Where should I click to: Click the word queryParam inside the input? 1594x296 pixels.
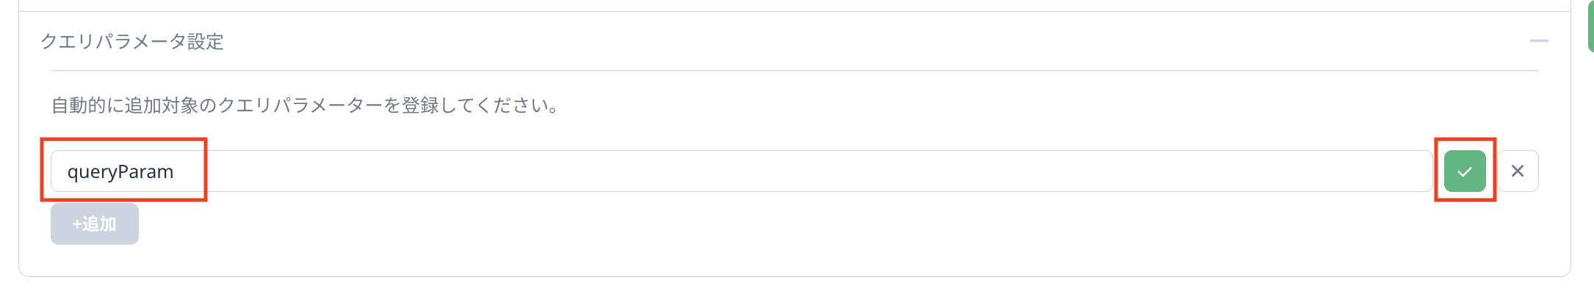click(120, 171)
